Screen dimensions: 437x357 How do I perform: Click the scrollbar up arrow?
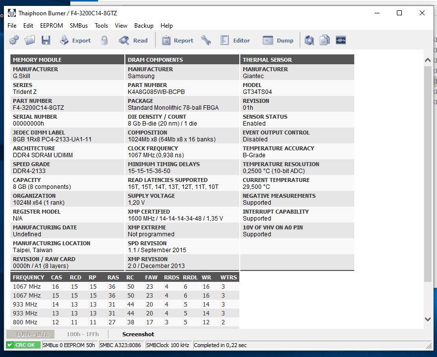tap(428, 60)
